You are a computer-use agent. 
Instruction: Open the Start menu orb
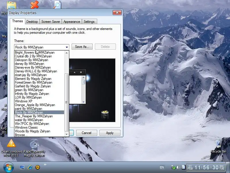[x=9, y=168]
